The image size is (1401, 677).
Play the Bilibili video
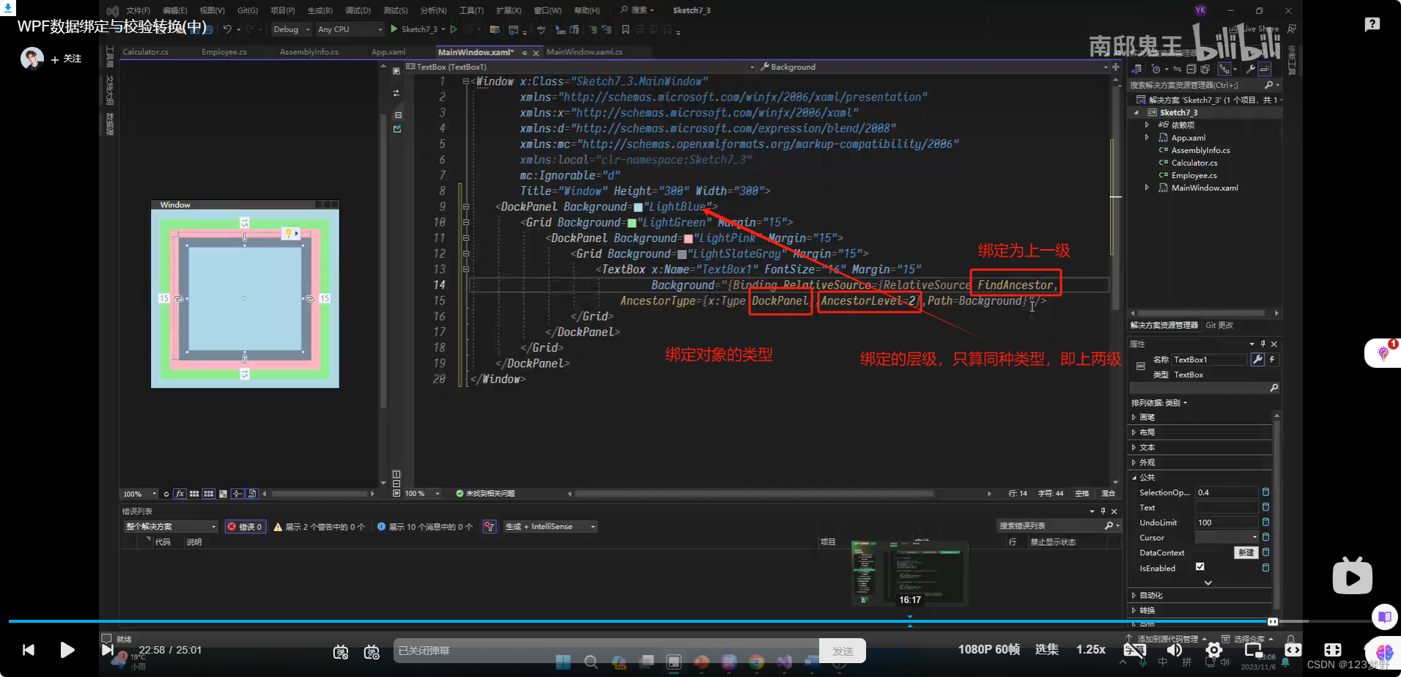click(x=67, y=650)
